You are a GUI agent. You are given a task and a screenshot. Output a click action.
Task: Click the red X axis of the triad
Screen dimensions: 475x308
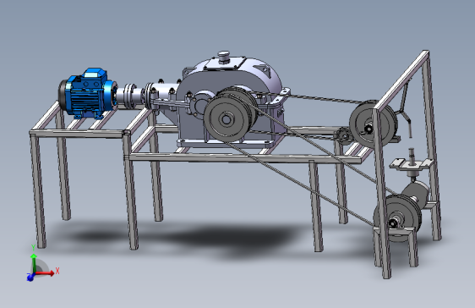[46, 273]
